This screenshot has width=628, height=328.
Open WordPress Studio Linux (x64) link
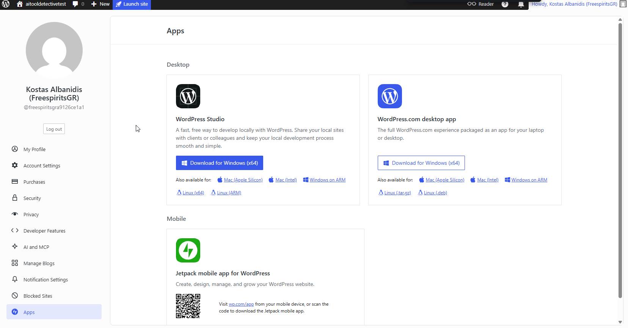tap(193, 193)
